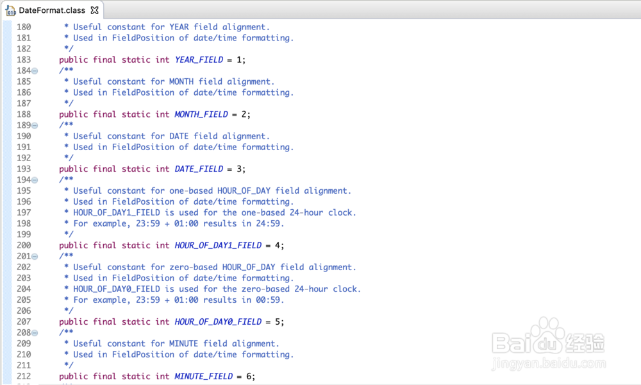The width and height of the screenshot is (641, 385).
Task: Collapse the Javadoc comment at line 201
Action: tap(35, 257)
